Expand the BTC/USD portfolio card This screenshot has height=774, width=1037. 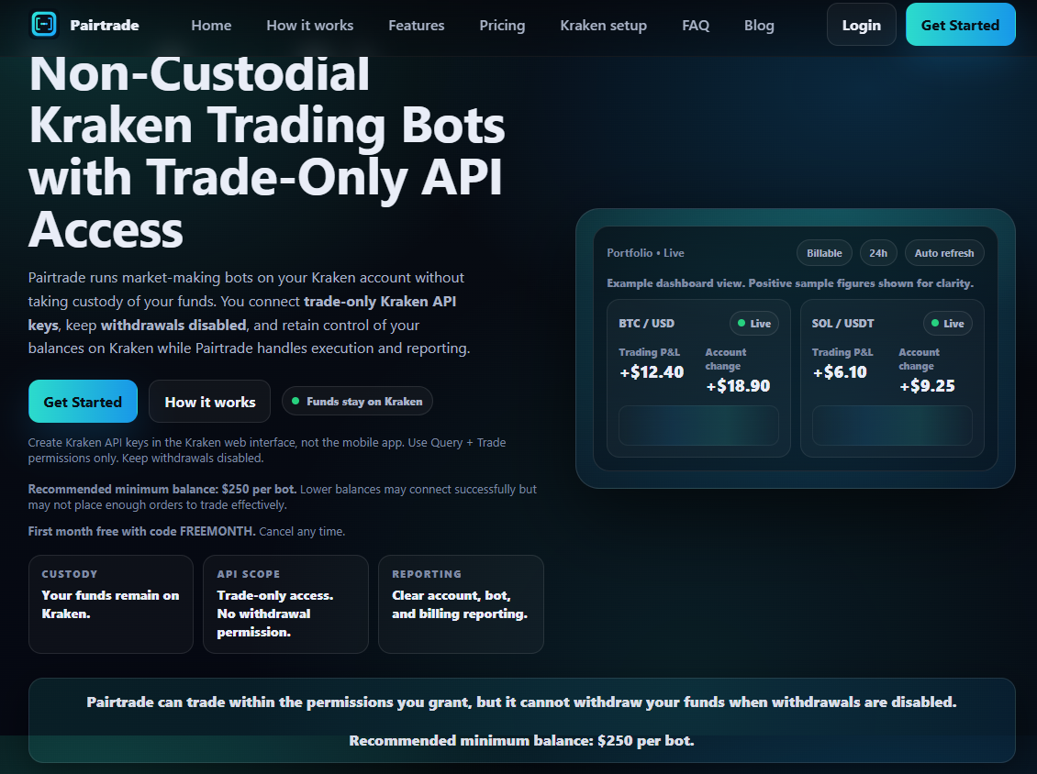(697, 379)
